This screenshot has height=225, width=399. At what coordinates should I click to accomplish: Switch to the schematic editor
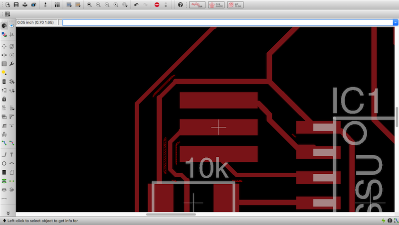pyautogui.click(x=45, y=5)
